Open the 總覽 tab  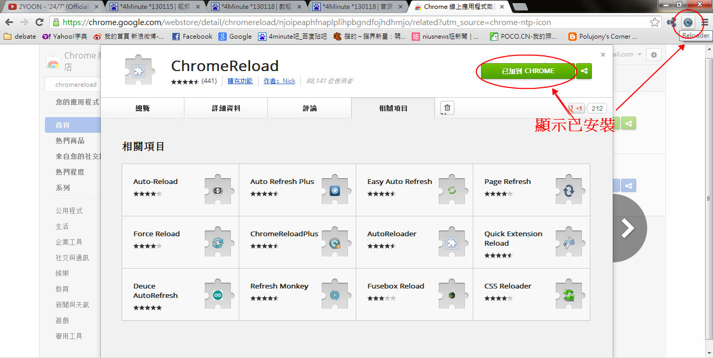(142, 108)
